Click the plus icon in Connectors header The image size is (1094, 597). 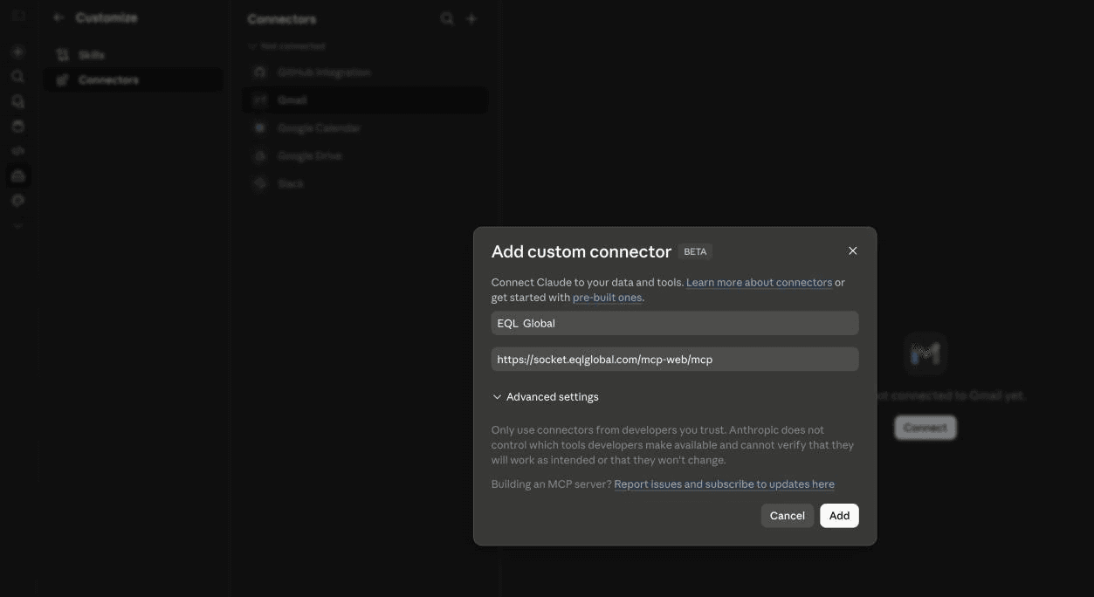[471, 18]
